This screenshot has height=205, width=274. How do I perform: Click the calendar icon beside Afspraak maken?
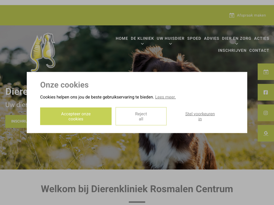(x=232, y=15)
